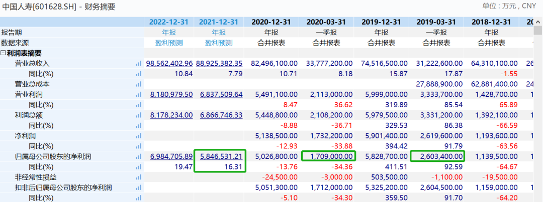The height and width of the screenshot is (202, 543).
Task: Click the 营业利润 row label
Action: tap(29, 95)
